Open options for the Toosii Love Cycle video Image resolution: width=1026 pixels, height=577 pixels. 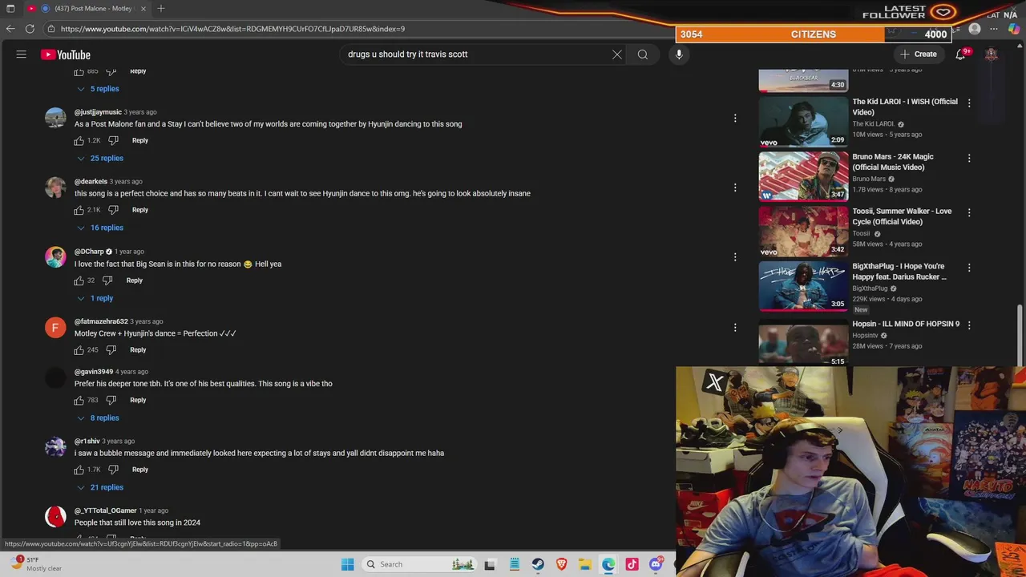click(x=969, y=213)
